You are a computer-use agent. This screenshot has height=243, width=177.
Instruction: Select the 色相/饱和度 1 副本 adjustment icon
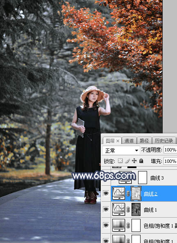[119, 225]
